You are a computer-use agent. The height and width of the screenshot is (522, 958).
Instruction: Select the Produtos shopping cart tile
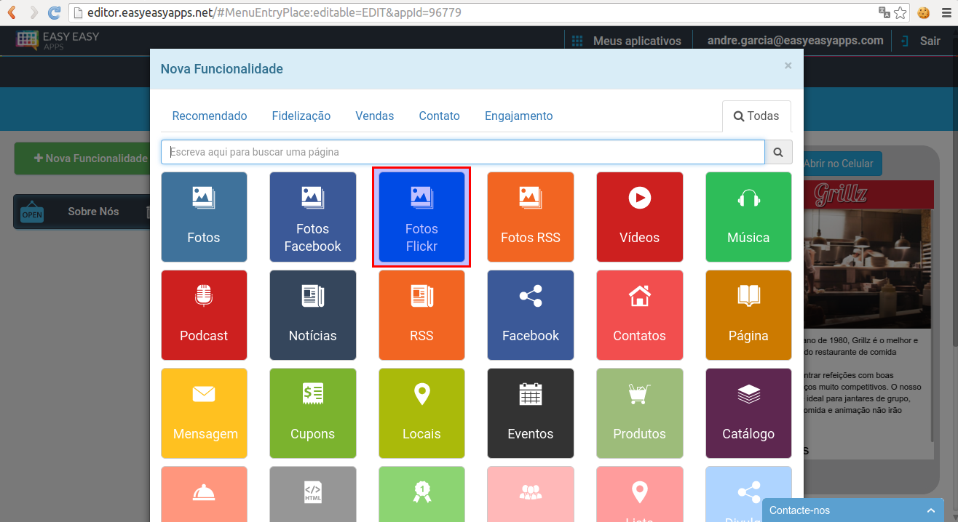click(639, 413)
